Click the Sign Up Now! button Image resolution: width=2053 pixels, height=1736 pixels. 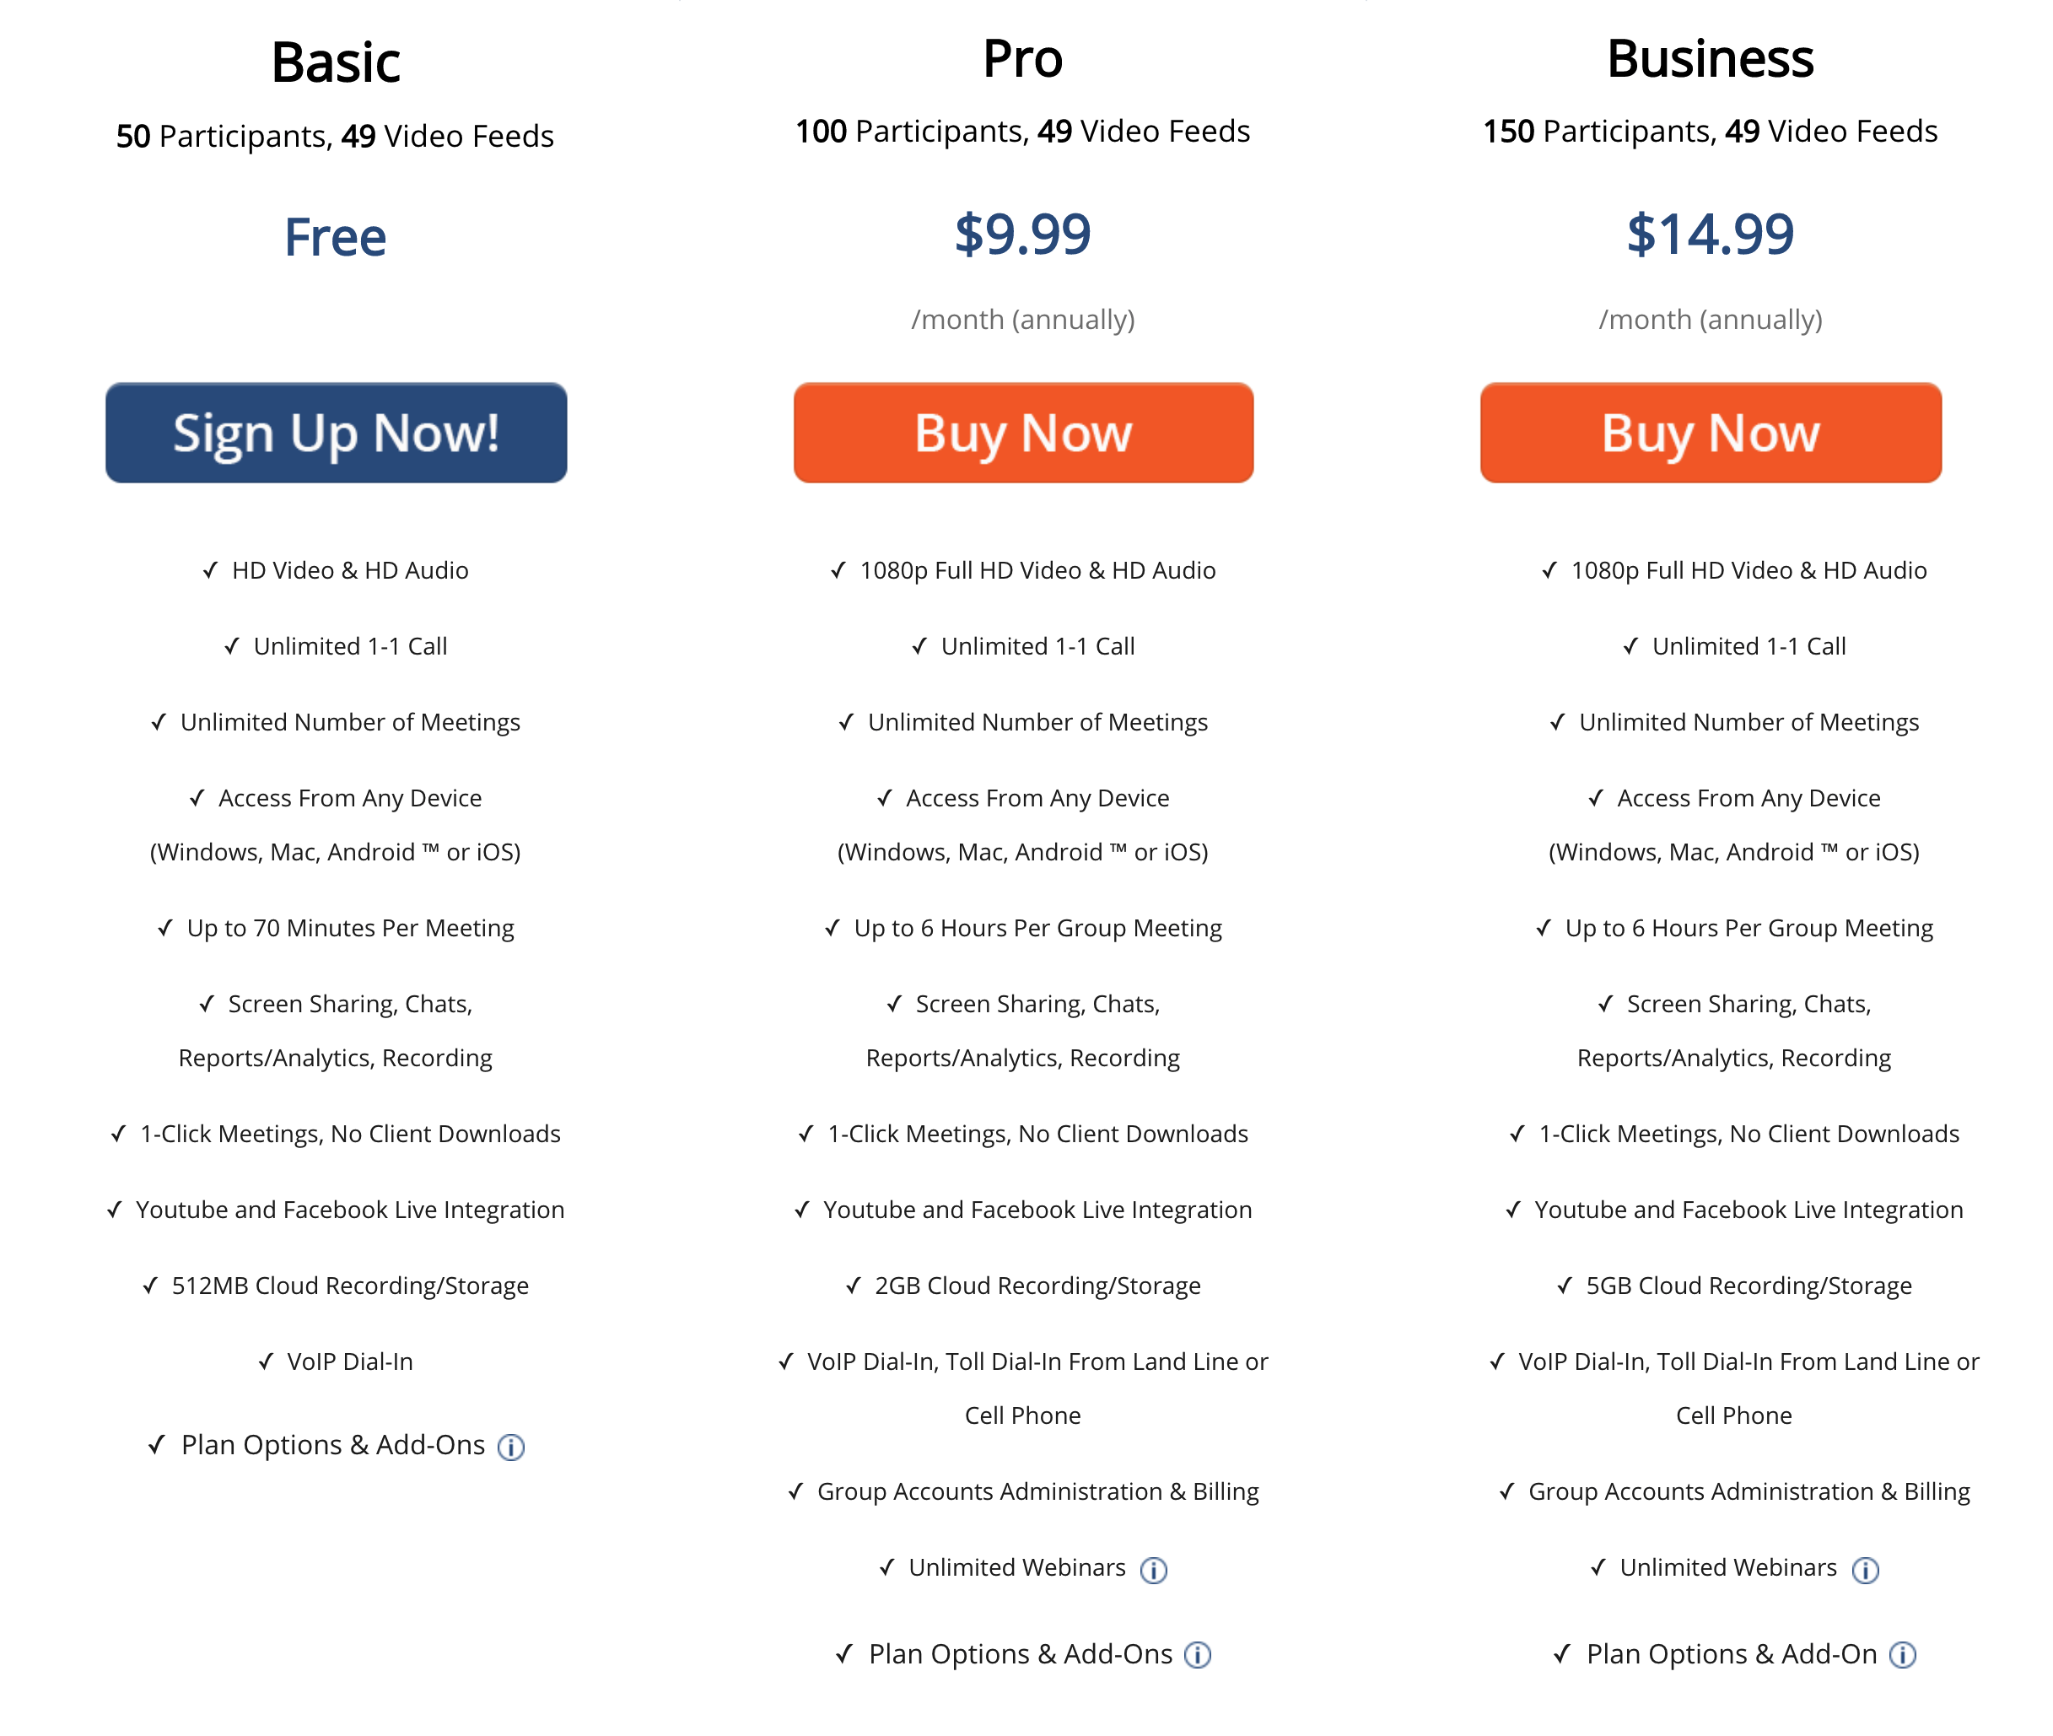336,433
